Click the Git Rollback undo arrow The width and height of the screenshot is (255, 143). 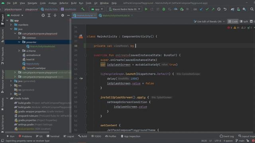[225, 9]
